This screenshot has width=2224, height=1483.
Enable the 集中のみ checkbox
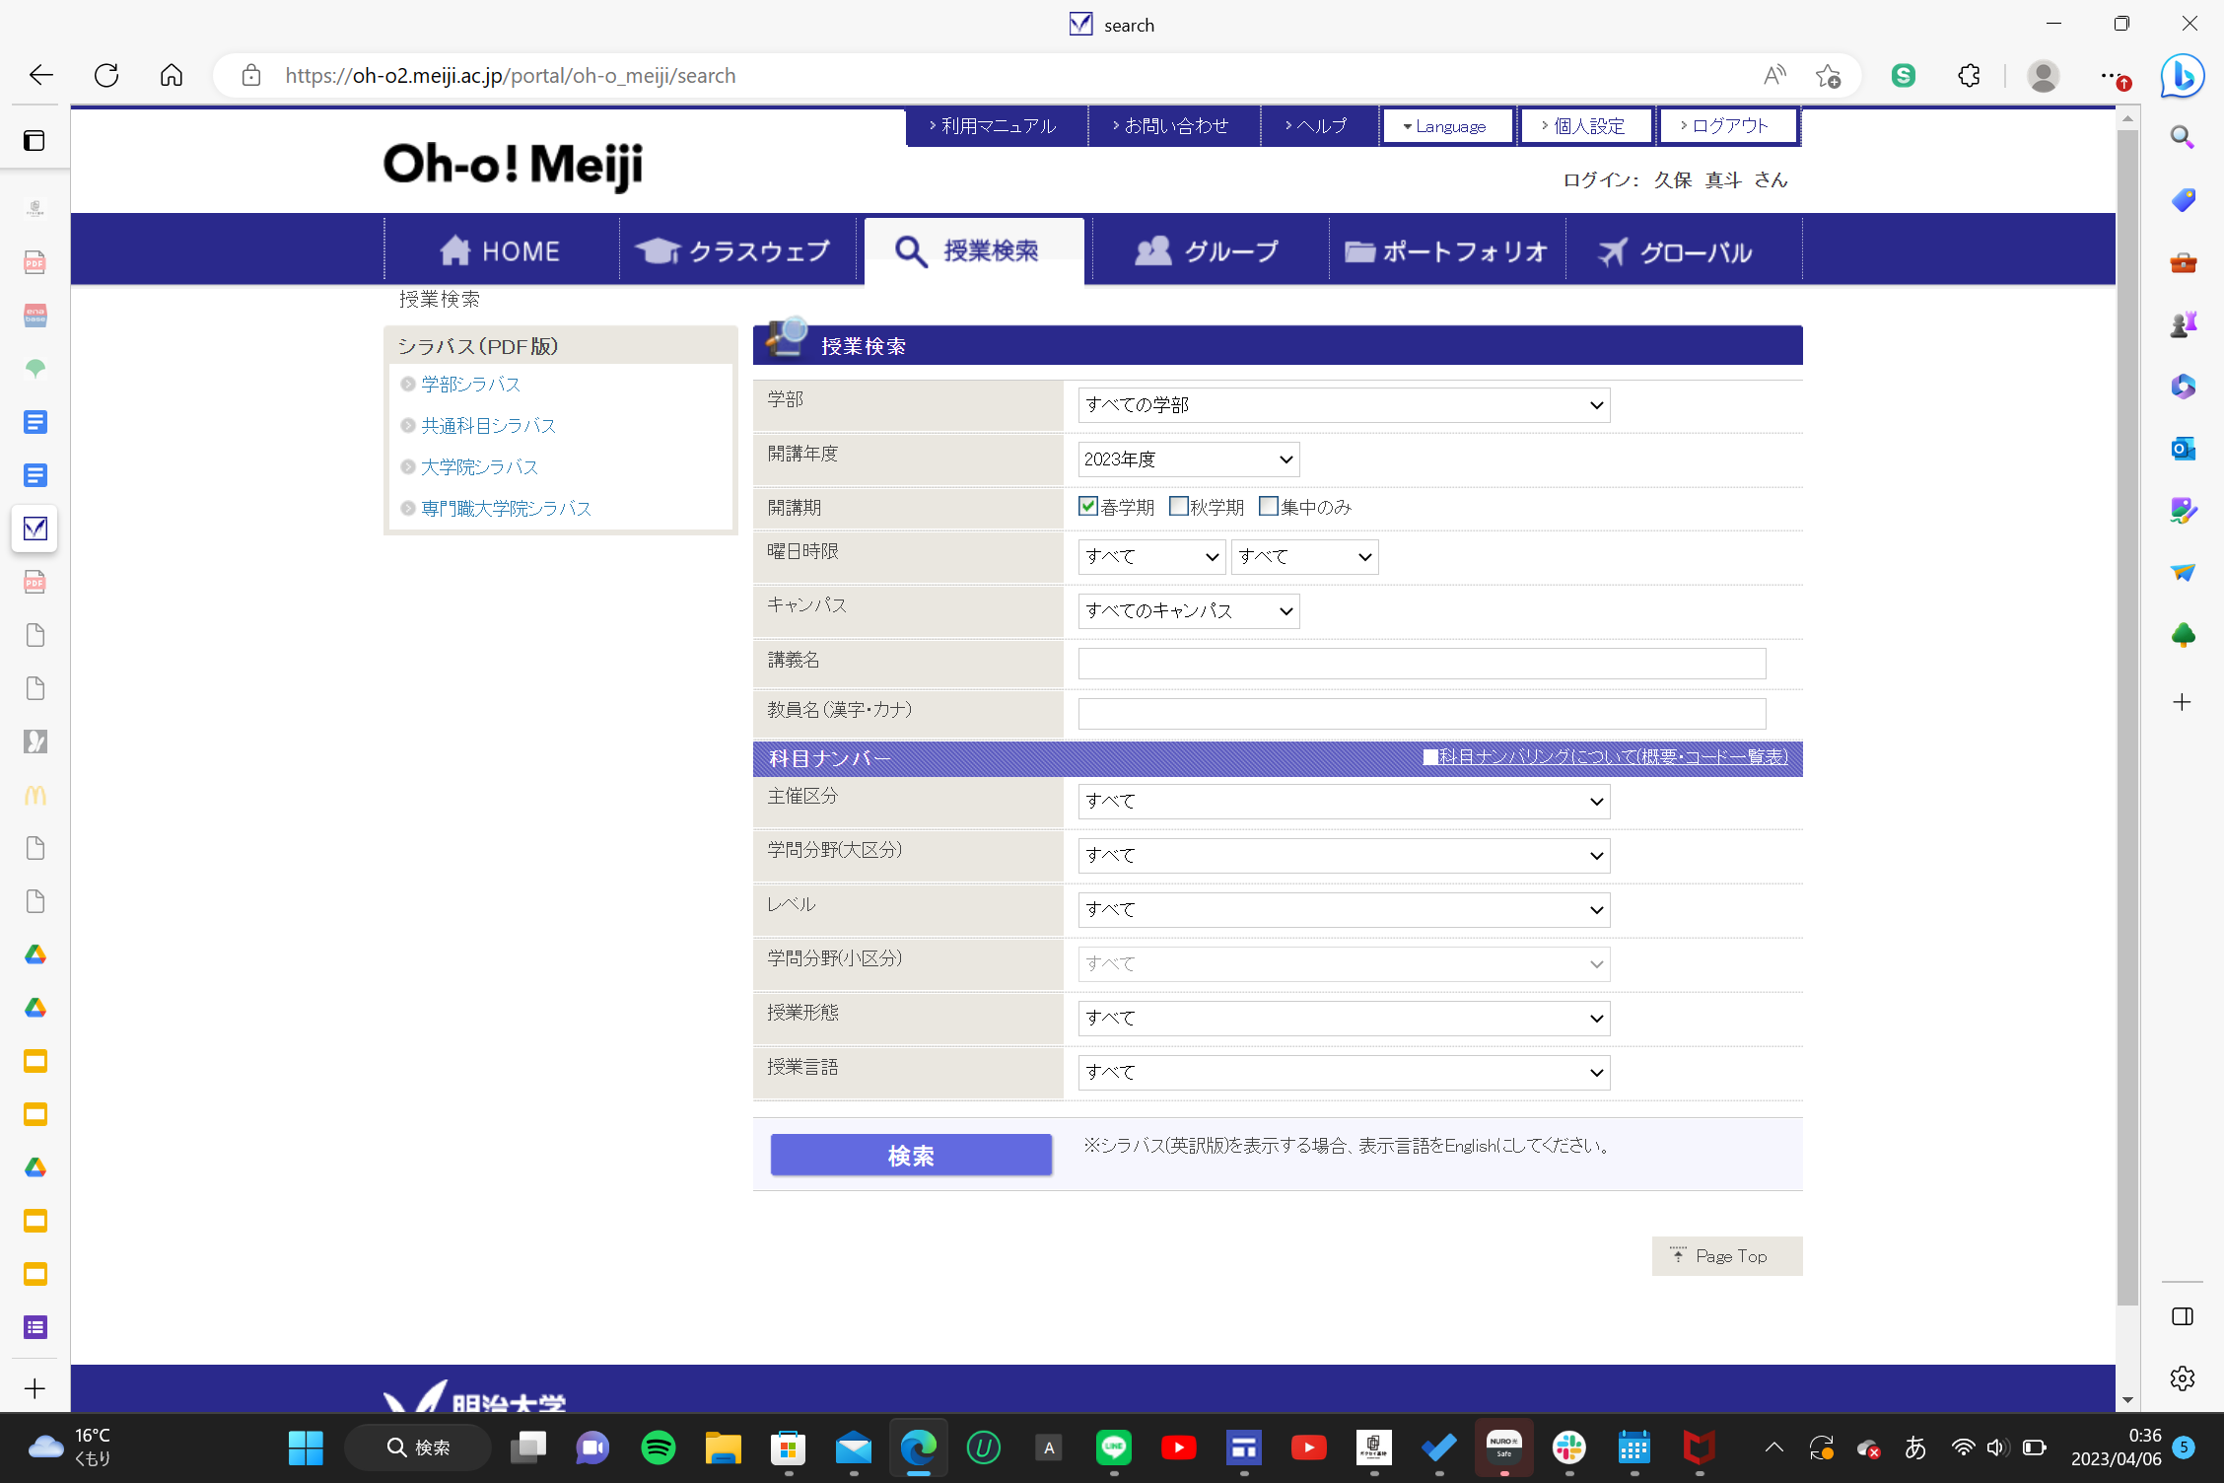pyautogui.click(x=1269, y=507)
